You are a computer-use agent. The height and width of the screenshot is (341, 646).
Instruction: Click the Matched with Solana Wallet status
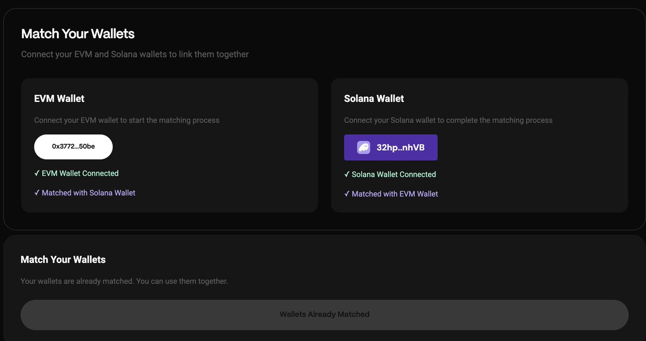(88, 192)
